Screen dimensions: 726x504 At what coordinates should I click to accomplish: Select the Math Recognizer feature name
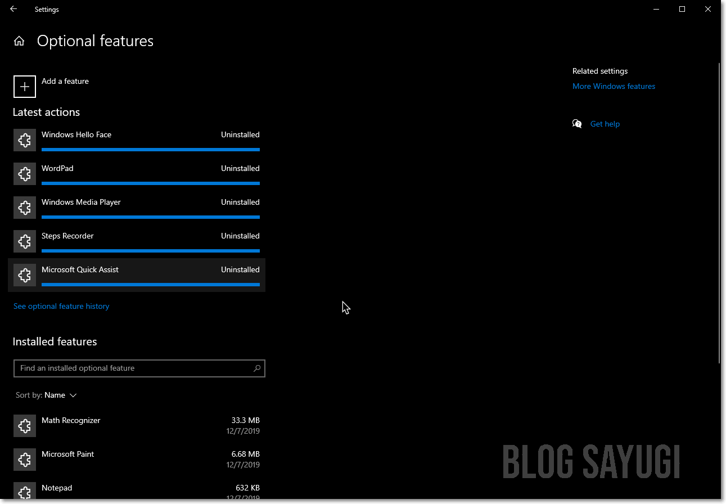(x=71, y=420)
